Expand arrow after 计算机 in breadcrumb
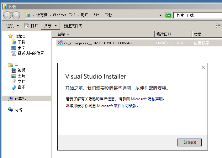 tap(50, 15)
